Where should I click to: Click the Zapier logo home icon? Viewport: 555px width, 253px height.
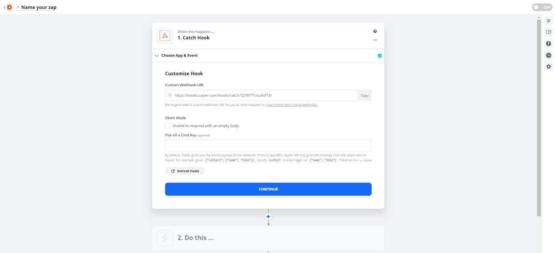click(9, 7)
